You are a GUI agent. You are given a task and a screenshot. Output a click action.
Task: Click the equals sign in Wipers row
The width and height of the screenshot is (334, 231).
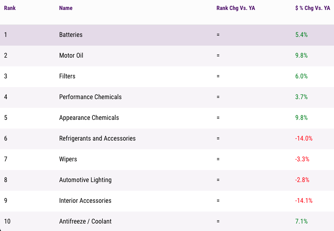(218, 159)
